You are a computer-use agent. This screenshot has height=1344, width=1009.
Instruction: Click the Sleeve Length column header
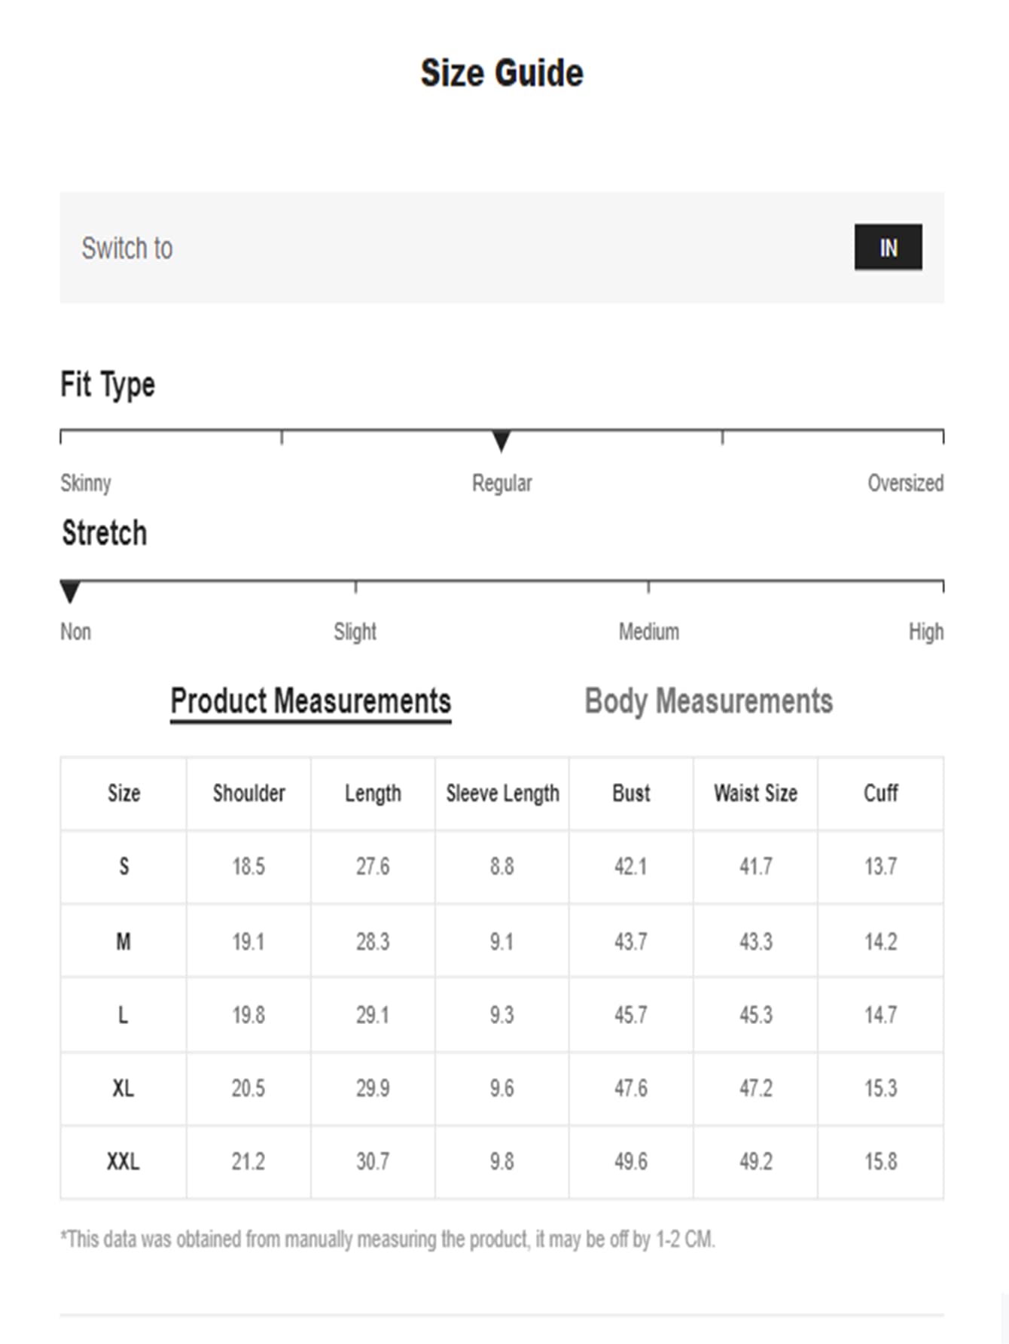[x=502, y=794]
